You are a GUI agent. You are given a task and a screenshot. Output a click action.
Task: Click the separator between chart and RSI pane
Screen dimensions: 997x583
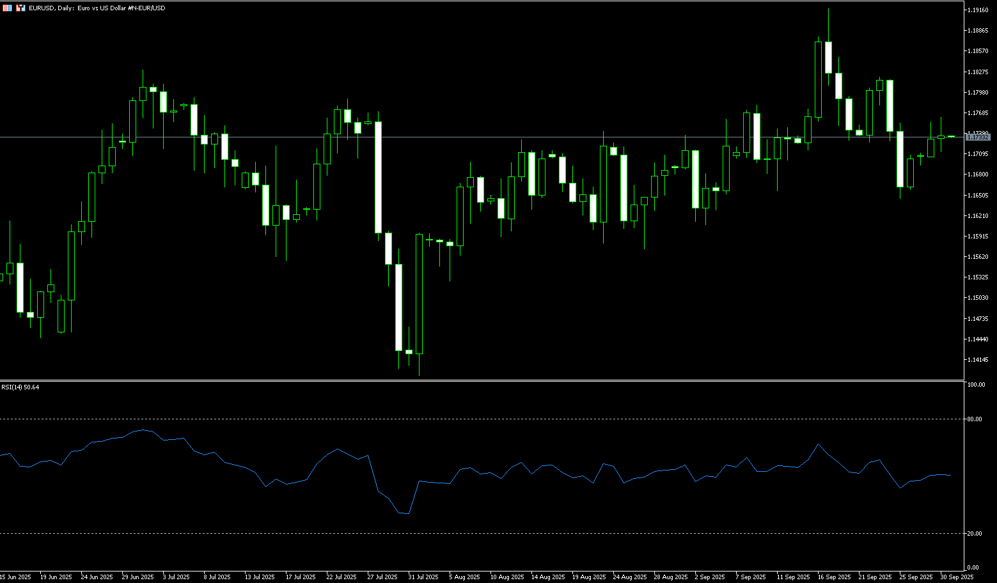tap(480, 380)
